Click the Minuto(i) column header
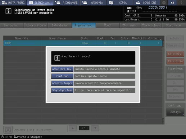The image size is (186, 139). coord(139,38)
